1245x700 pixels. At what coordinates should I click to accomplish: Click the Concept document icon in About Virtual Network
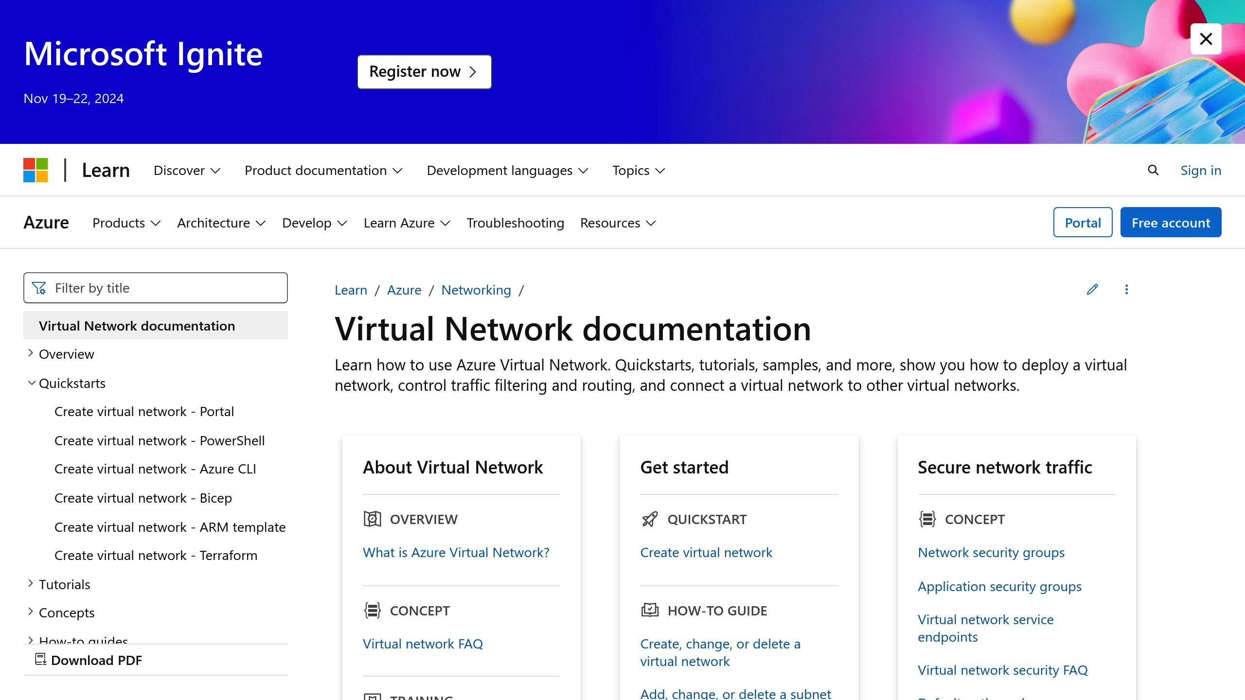371,610
